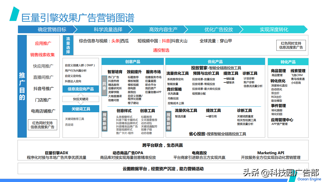Click 抖音达人定向

[73, 81]
